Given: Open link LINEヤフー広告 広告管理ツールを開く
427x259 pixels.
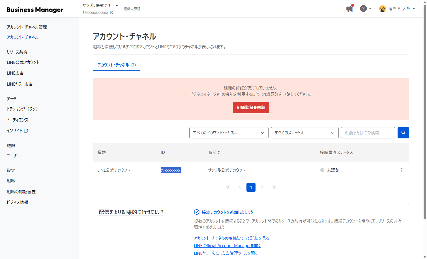Looking at the screenshot, I should (x=226, y=253).
